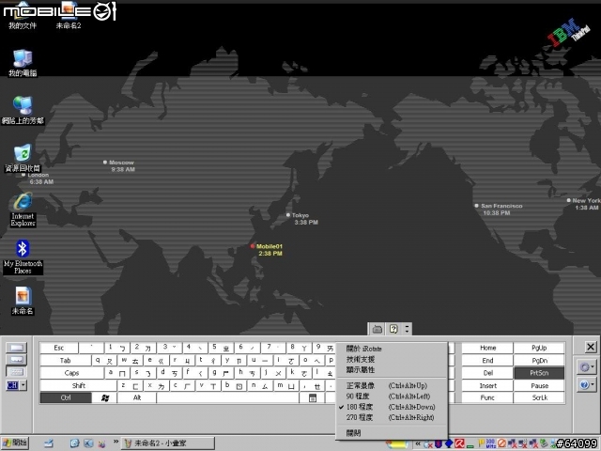Click the z key on keyboard
Screen dimensions: 601x451
130,385
